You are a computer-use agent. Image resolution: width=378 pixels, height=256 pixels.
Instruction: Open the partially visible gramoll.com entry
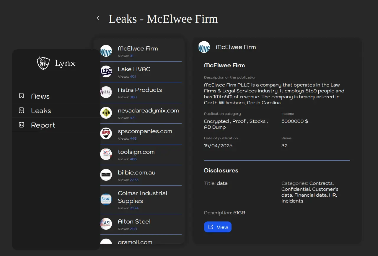[135, 242]
